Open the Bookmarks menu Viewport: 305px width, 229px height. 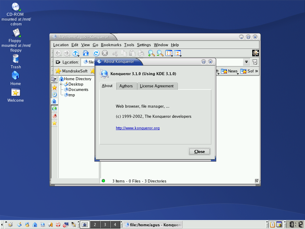pyautogui.click(x=111, y=45)
